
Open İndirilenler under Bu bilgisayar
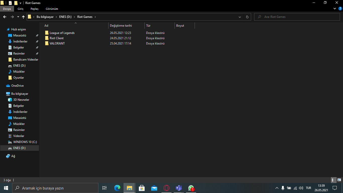(20, 112)
